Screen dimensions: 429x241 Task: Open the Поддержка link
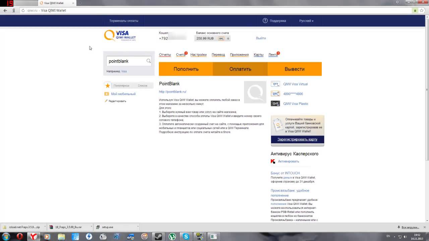(x=278, y=21)
